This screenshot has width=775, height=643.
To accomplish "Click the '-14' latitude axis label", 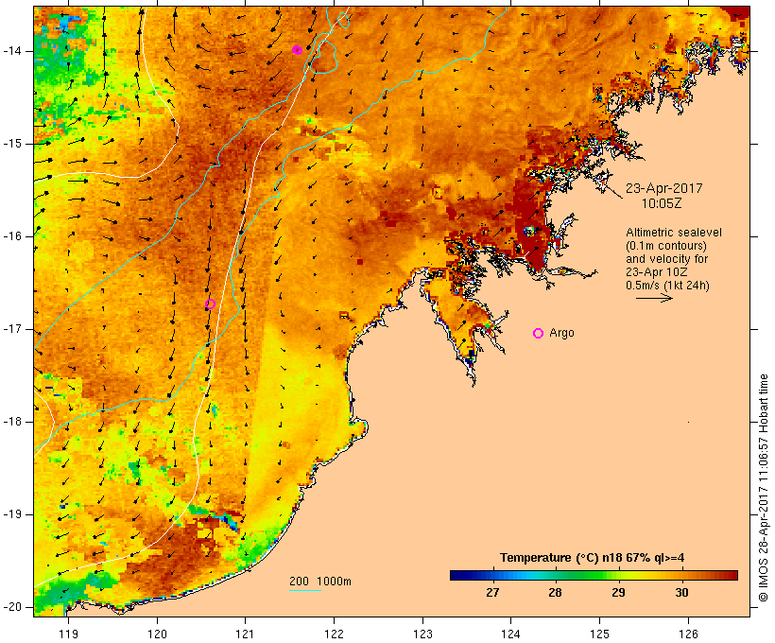I will point(12,51).
